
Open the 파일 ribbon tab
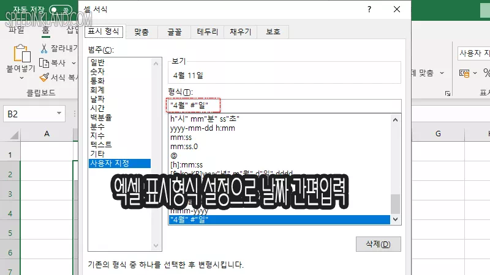(17, 29)
